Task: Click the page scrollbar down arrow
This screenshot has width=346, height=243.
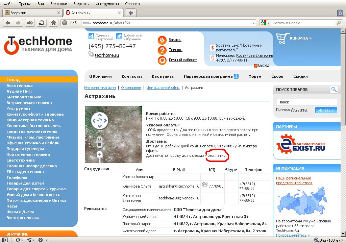Action: [343, 234]
